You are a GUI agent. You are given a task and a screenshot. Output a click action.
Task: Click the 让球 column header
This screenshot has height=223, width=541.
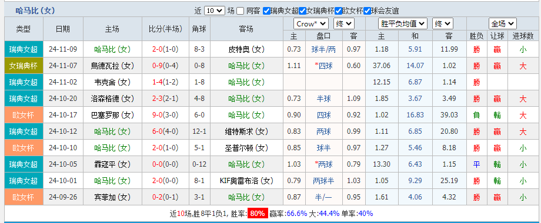tap(497, 36)
